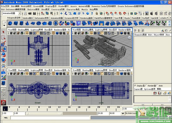The height and width of the screenshot is (123, 172).
Task: Click the four-view layout icon
Action: click(3, 96)
